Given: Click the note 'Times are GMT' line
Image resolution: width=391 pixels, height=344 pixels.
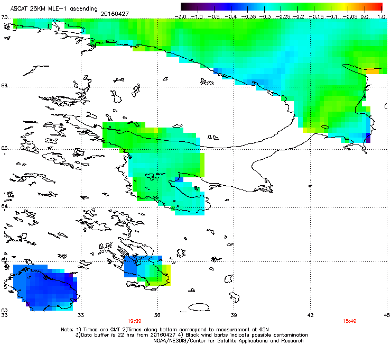Looking at the screenshot, I should [x=165, y=330].
